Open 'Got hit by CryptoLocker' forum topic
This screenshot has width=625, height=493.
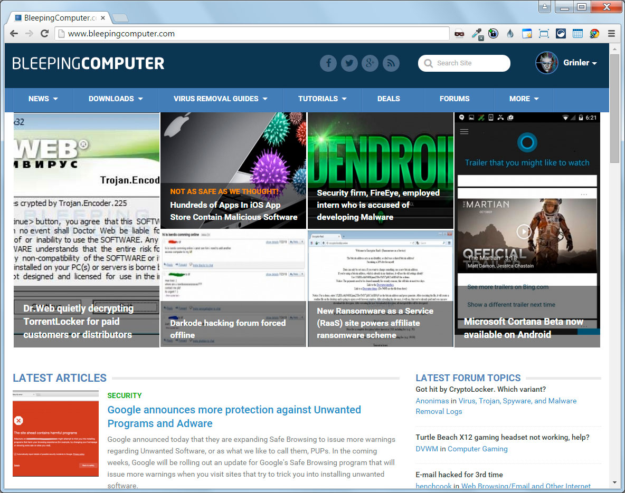[x=481, y=389]
